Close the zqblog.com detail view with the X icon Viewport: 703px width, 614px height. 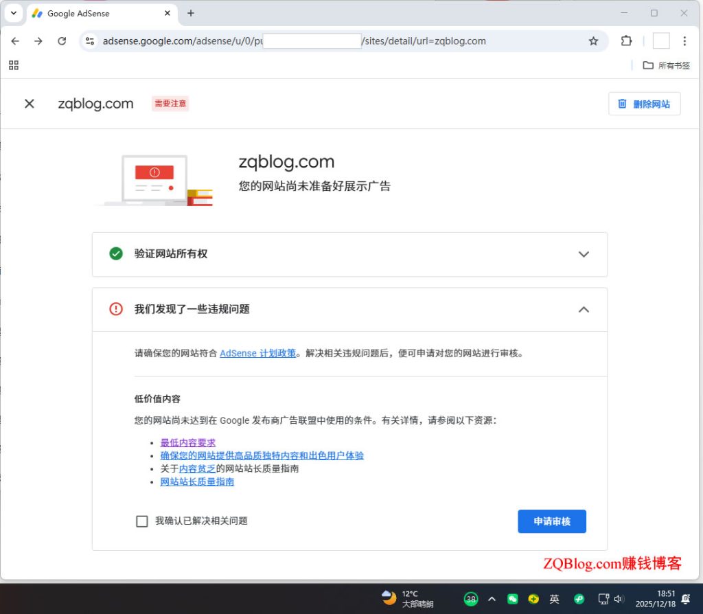click(29, 103)
